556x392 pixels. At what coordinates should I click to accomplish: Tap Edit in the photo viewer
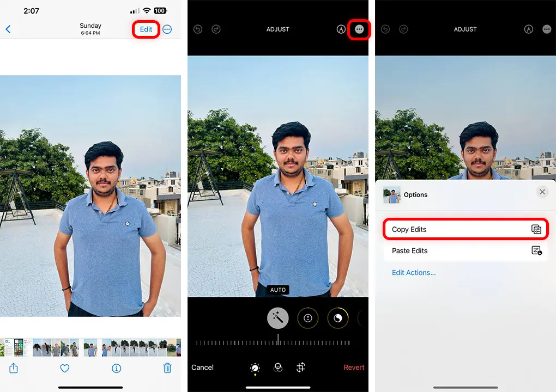click(146, 29)
